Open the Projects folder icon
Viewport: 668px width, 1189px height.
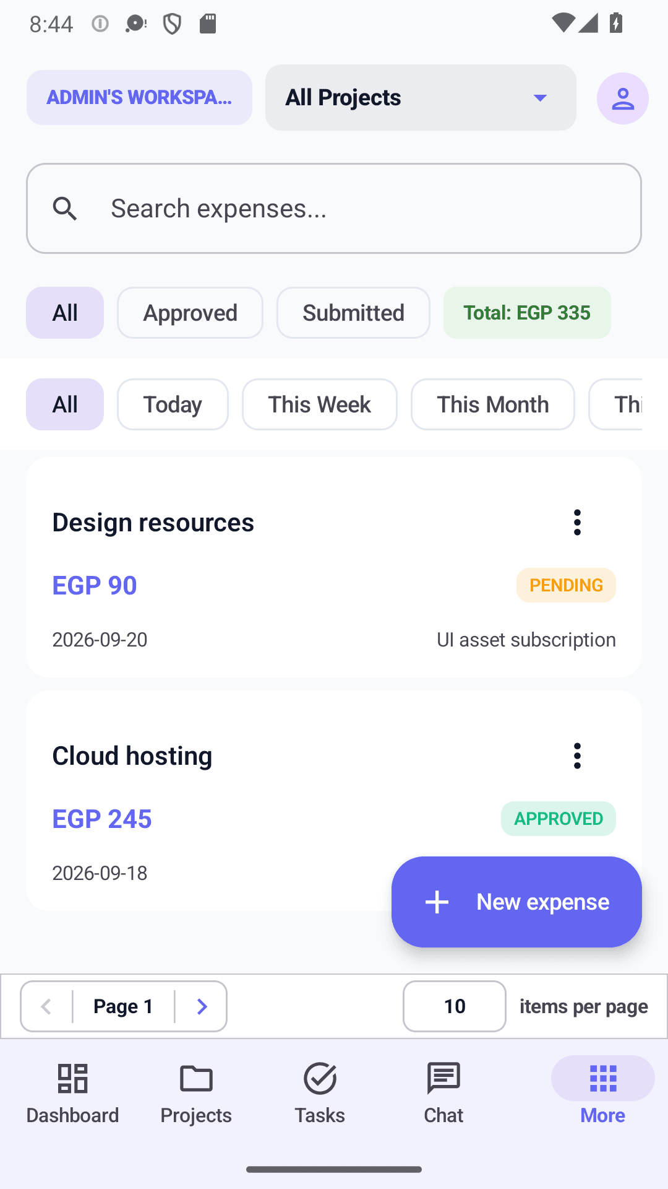pos(196,1079)
